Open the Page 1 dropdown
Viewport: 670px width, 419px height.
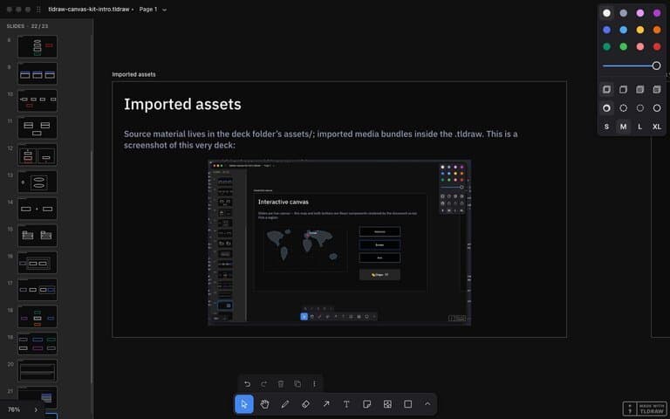153,9
